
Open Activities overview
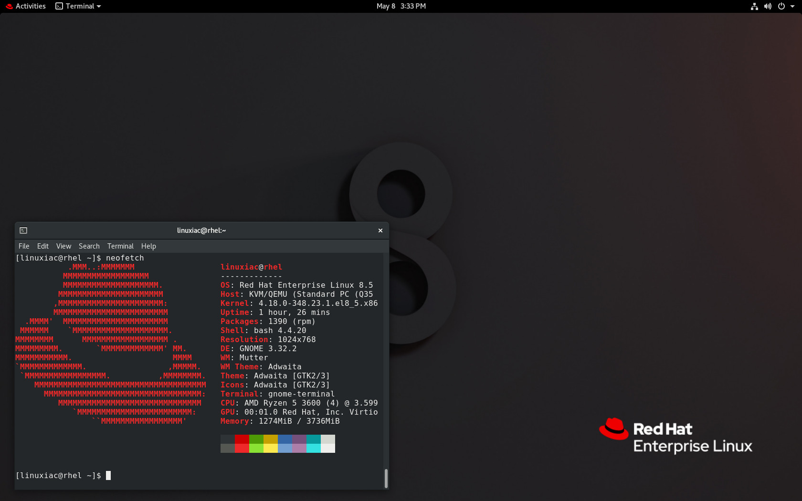26,6
